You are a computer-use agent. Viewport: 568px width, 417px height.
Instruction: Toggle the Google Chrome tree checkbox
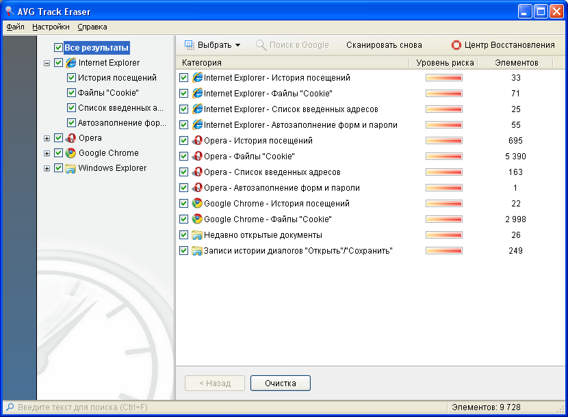(x=58, y=153)
